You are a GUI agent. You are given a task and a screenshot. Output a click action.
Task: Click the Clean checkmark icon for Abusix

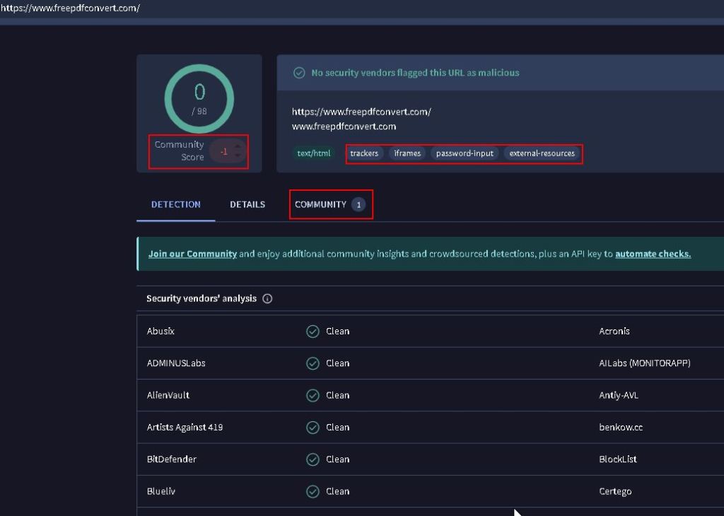click(x=313, y=332)
